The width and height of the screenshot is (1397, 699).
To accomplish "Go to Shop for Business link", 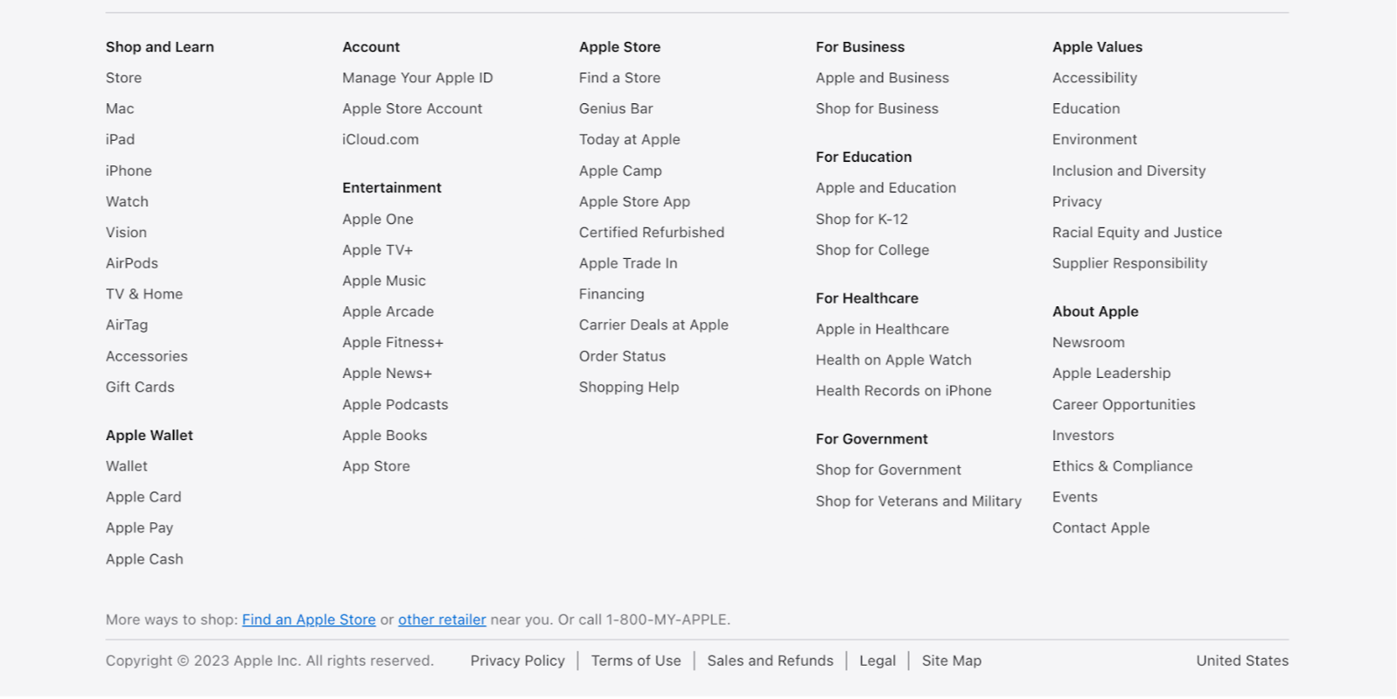I will coord(877,108).
